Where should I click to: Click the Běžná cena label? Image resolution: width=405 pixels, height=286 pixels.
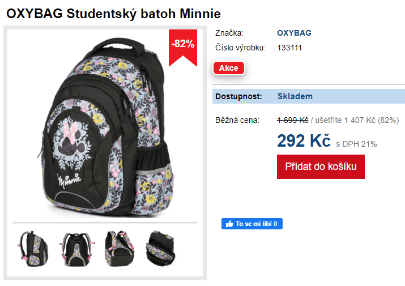coord(237,120)
